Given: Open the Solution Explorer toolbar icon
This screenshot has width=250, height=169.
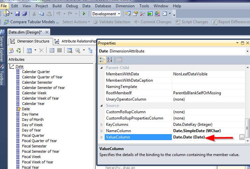Looking at the screenshot, I should click(x=128, y=14).
